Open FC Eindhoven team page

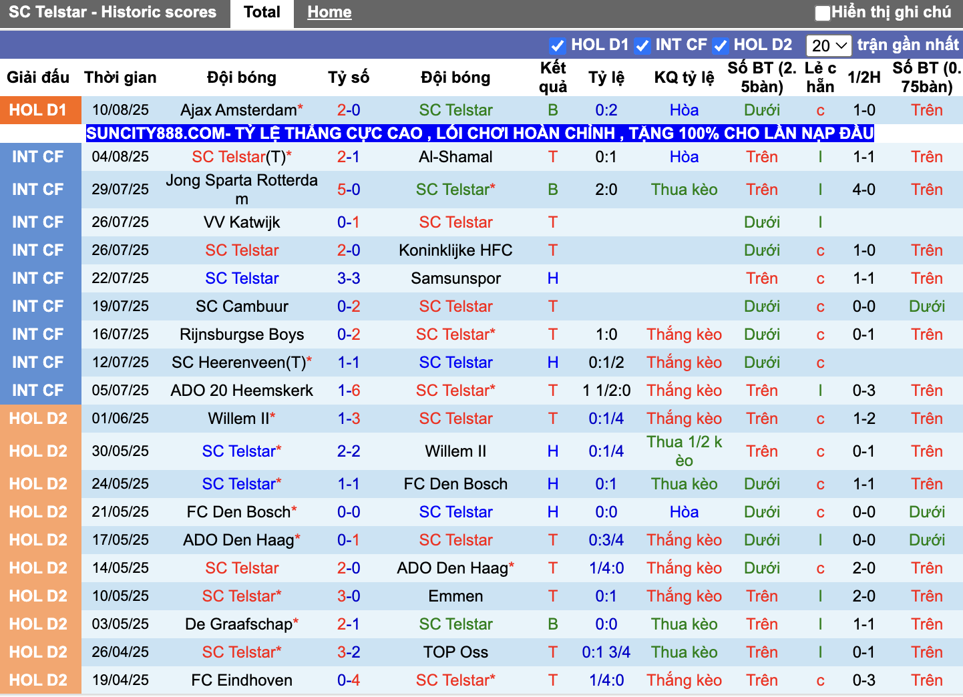point(242,680)
